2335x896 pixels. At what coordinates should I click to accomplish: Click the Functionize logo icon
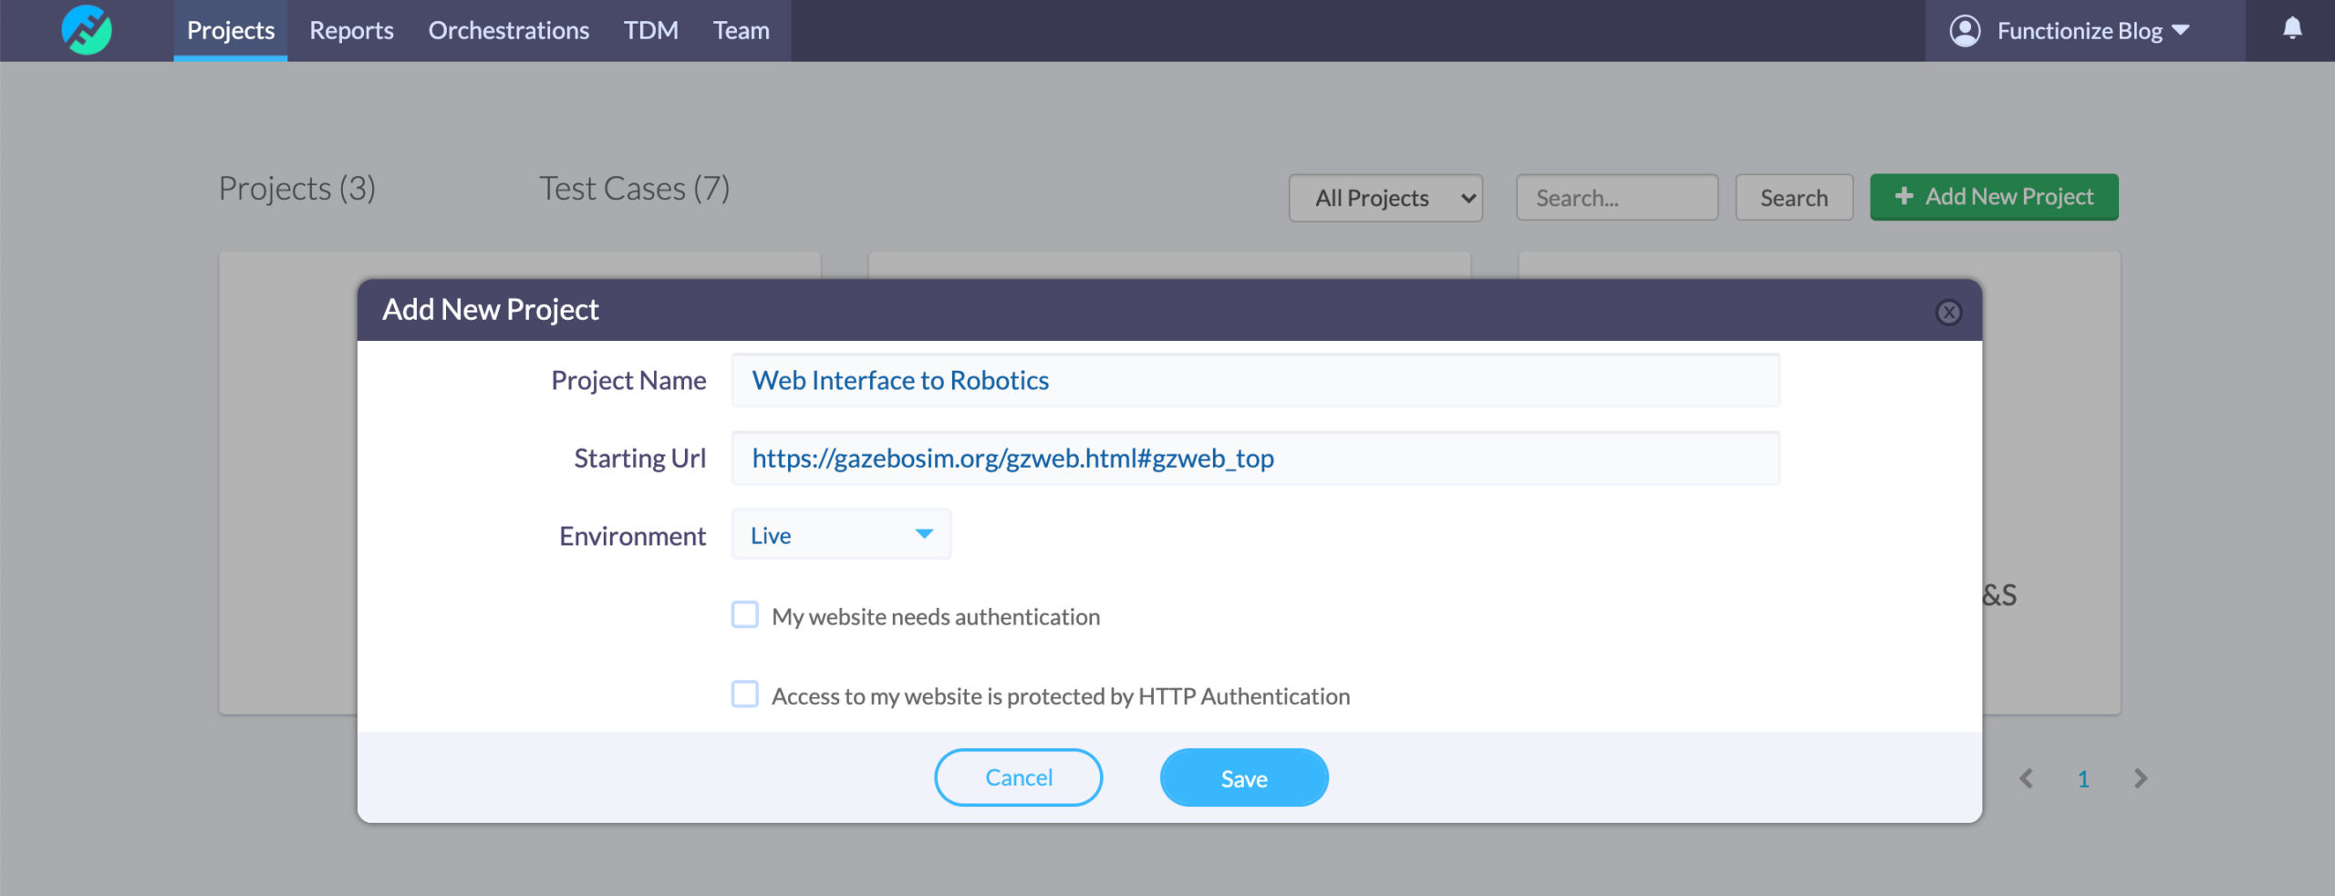click(x=87, y=30)
